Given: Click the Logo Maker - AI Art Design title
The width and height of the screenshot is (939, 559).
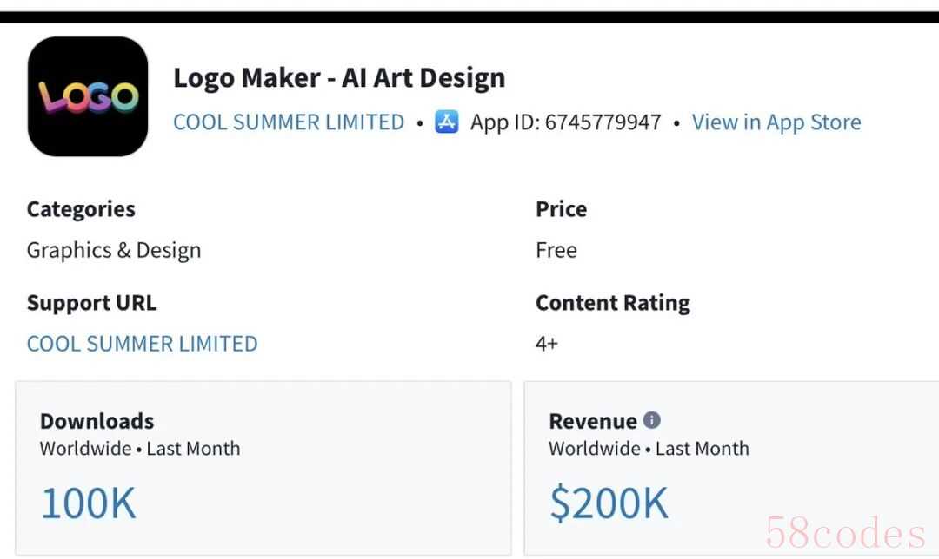Looking at the screenshot, I should (x=339, y=77).
